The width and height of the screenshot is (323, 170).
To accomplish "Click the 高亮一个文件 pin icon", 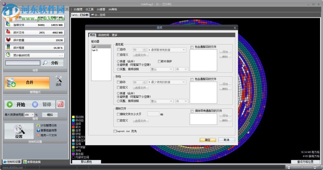I will (x=38, y=135).
